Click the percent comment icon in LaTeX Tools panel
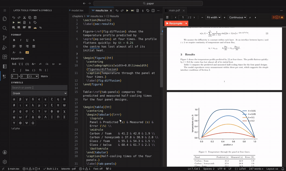Screen dimensions: 286x171 pyautogui.click(x=41, y=28)
